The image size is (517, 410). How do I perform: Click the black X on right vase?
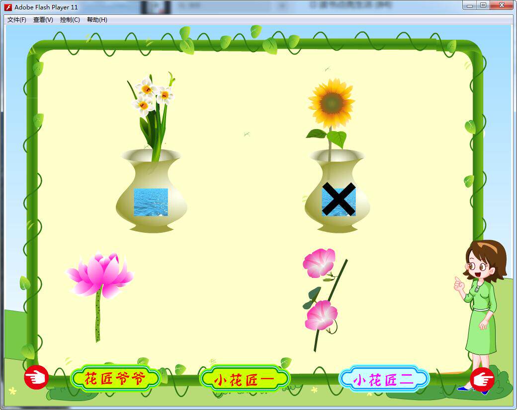[339, 199]
